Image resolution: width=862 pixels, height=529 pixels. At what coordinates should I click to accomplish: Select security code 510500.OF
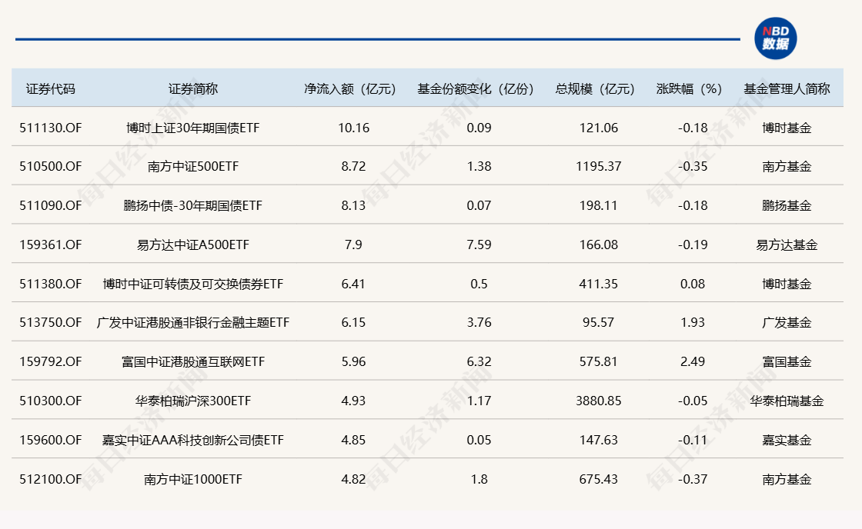(x=51, y=166)
